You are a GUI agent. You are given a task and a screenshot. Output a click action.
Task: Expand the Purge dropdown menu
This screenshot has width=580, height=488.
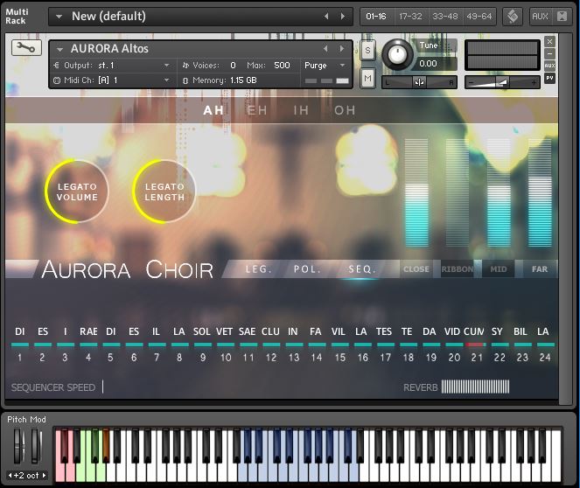325,66
